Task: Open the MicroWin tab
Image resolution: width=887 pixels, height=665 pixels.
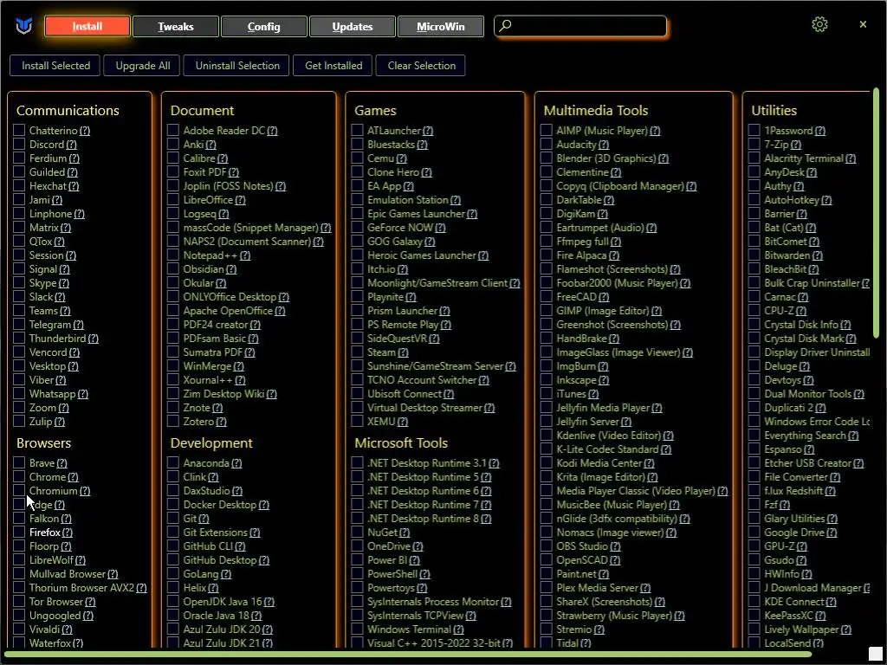Action: [441, 26]
